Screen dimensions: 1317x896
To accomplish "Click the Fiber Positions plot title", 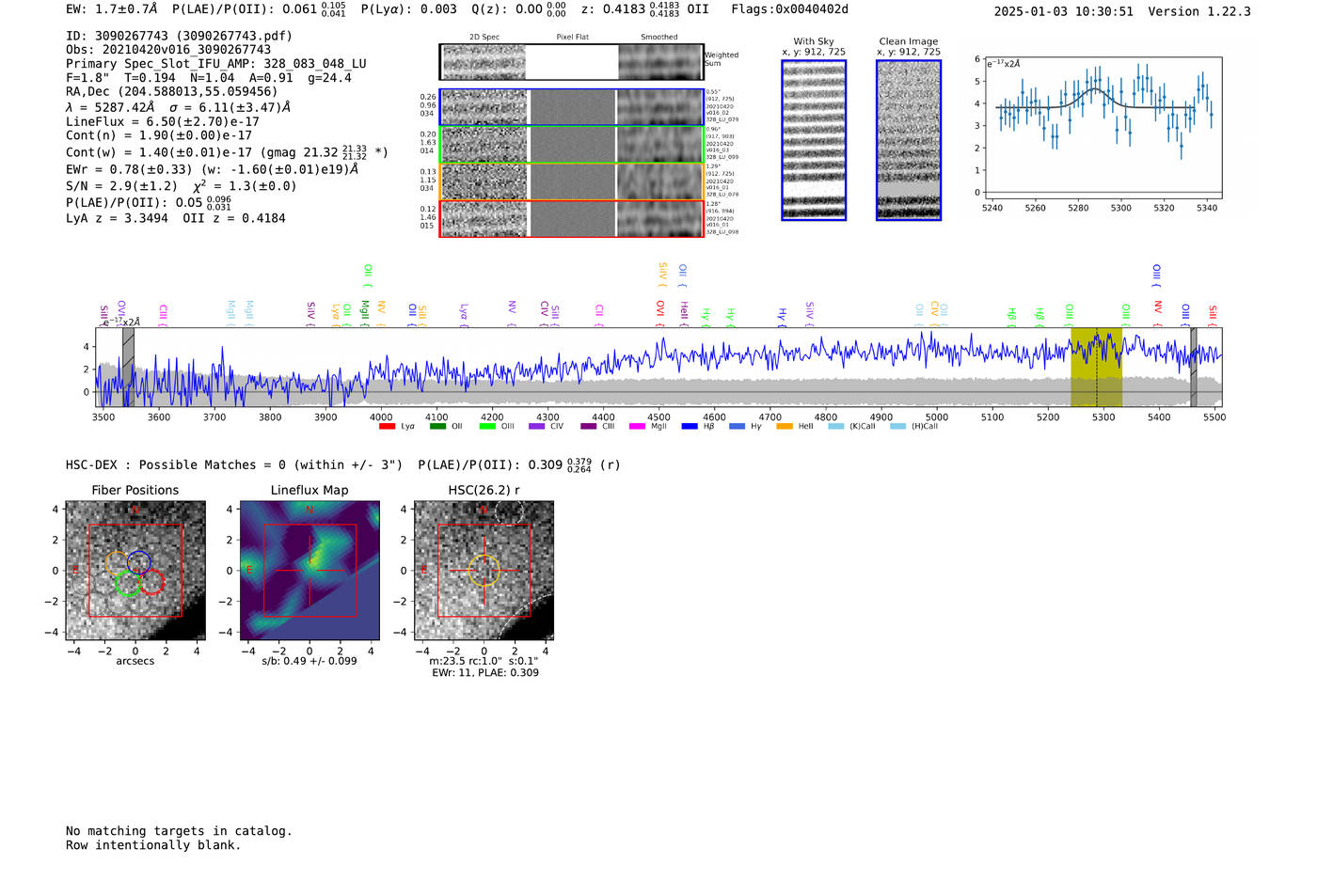I will click(x=135, y=490).
